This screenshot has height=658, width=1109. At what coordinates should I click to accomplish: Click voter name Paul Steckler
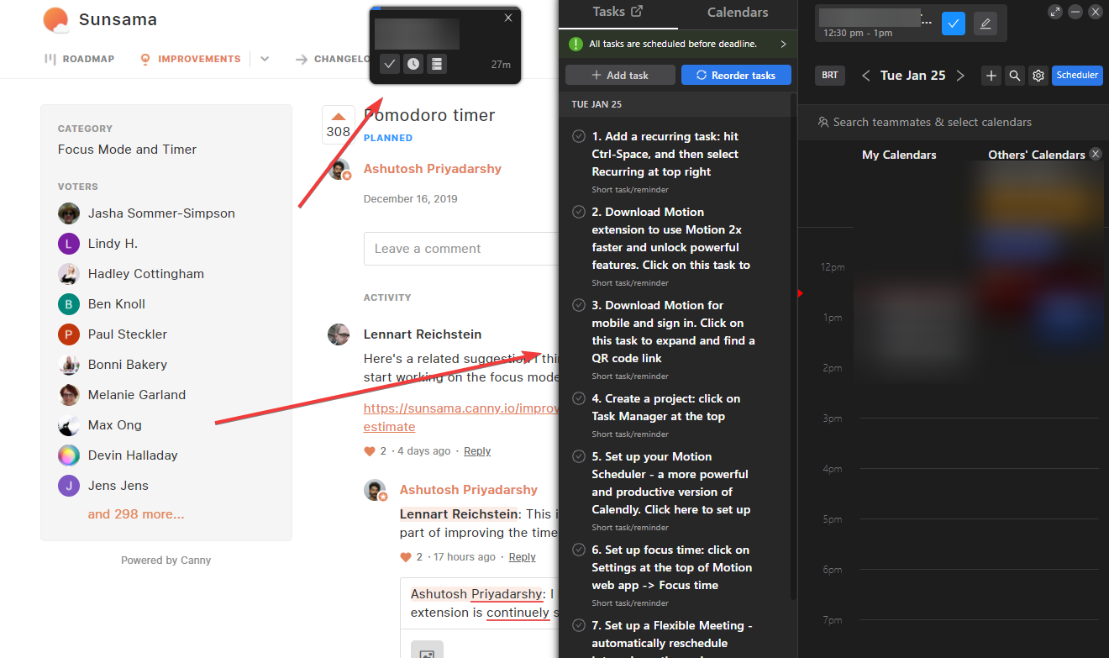128,334
